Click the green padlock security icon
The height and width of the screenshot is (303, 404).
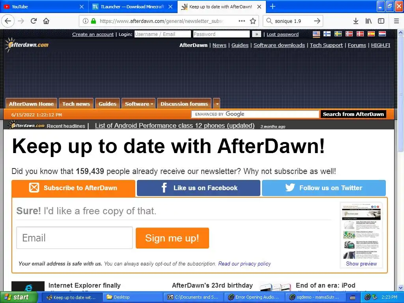coord(94,21)
